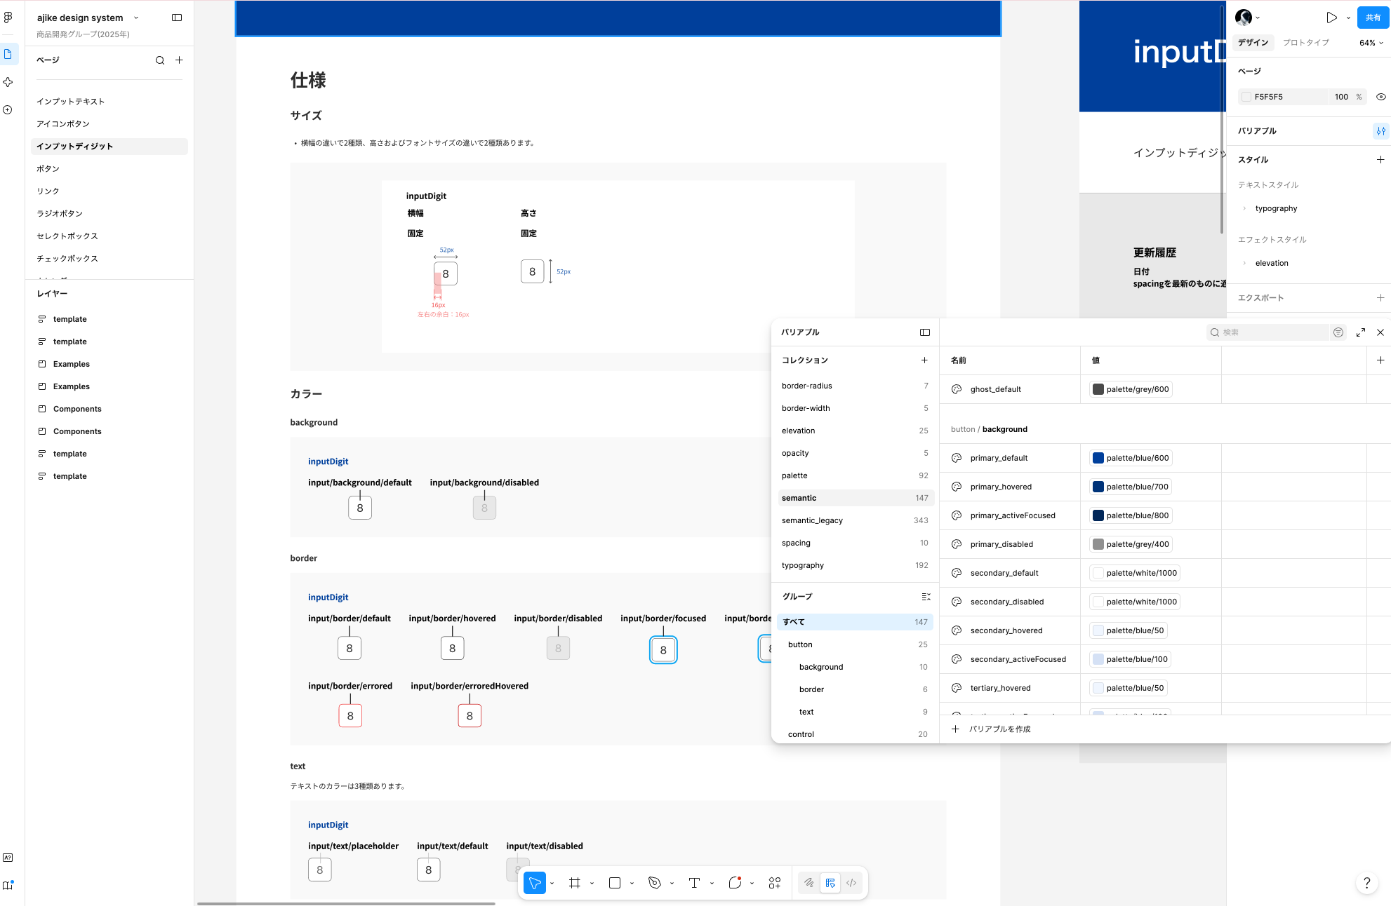Select the Text tool in toolbar
The width and height of the screenshot is (1391, 906).
pyautogui.click(x=695, y=883)
